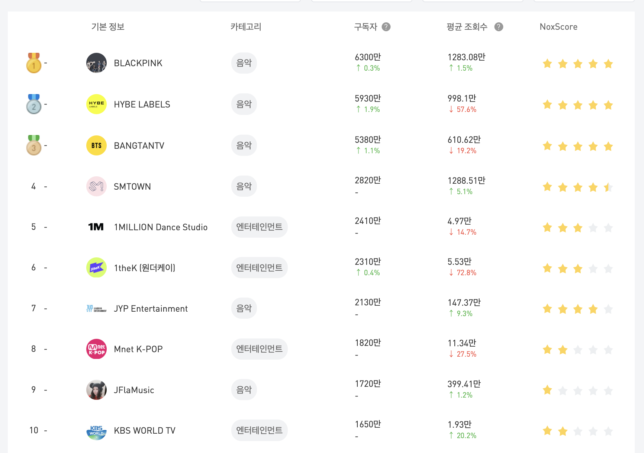
Task: Open 1theK channel logo
Action: pyautogui.click(x=96, y=267)
